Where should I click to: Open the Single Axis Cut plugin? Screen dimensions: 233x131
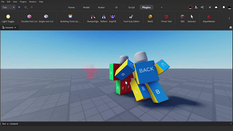click(x=46, y=17)
